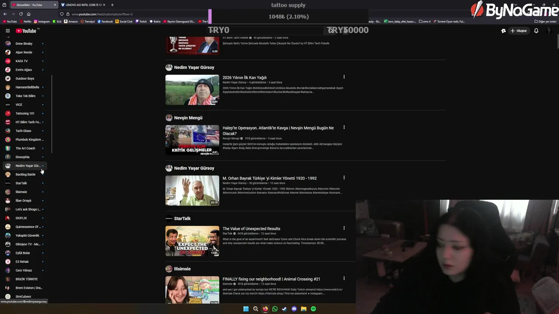
Task: Open Windows taskbar search
Action: point(255,309)
